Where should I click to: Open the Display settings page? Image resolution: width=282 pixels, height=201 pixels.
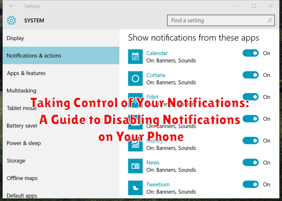pyautogui.click(x=61, y=38)
